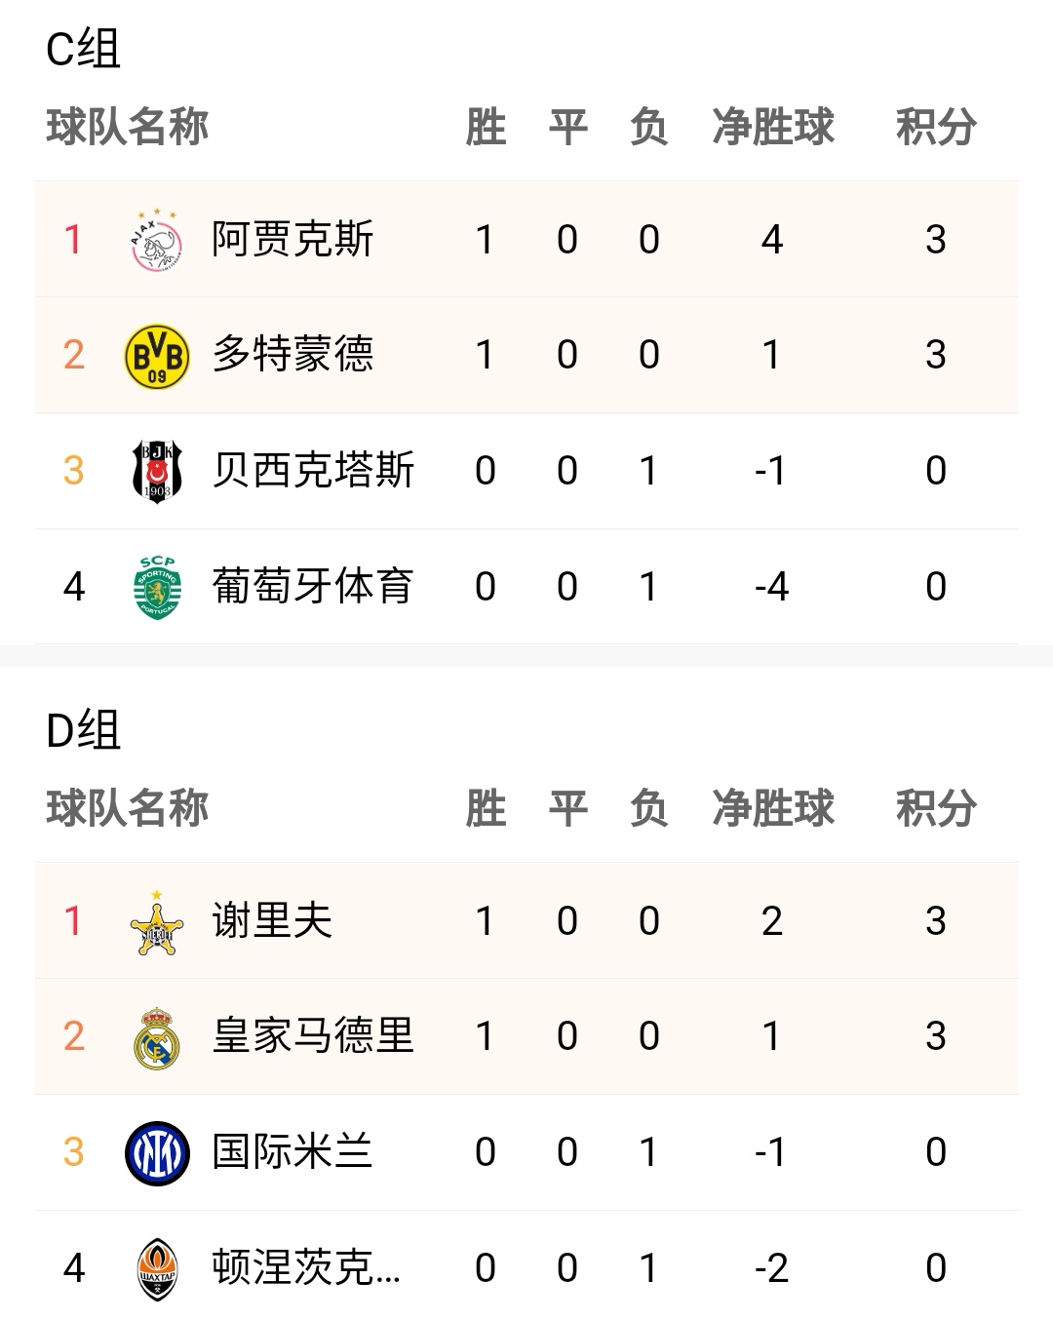Tap 球队名称 header in Group C table
The image size is (1053, 1319).
[127, 127]
